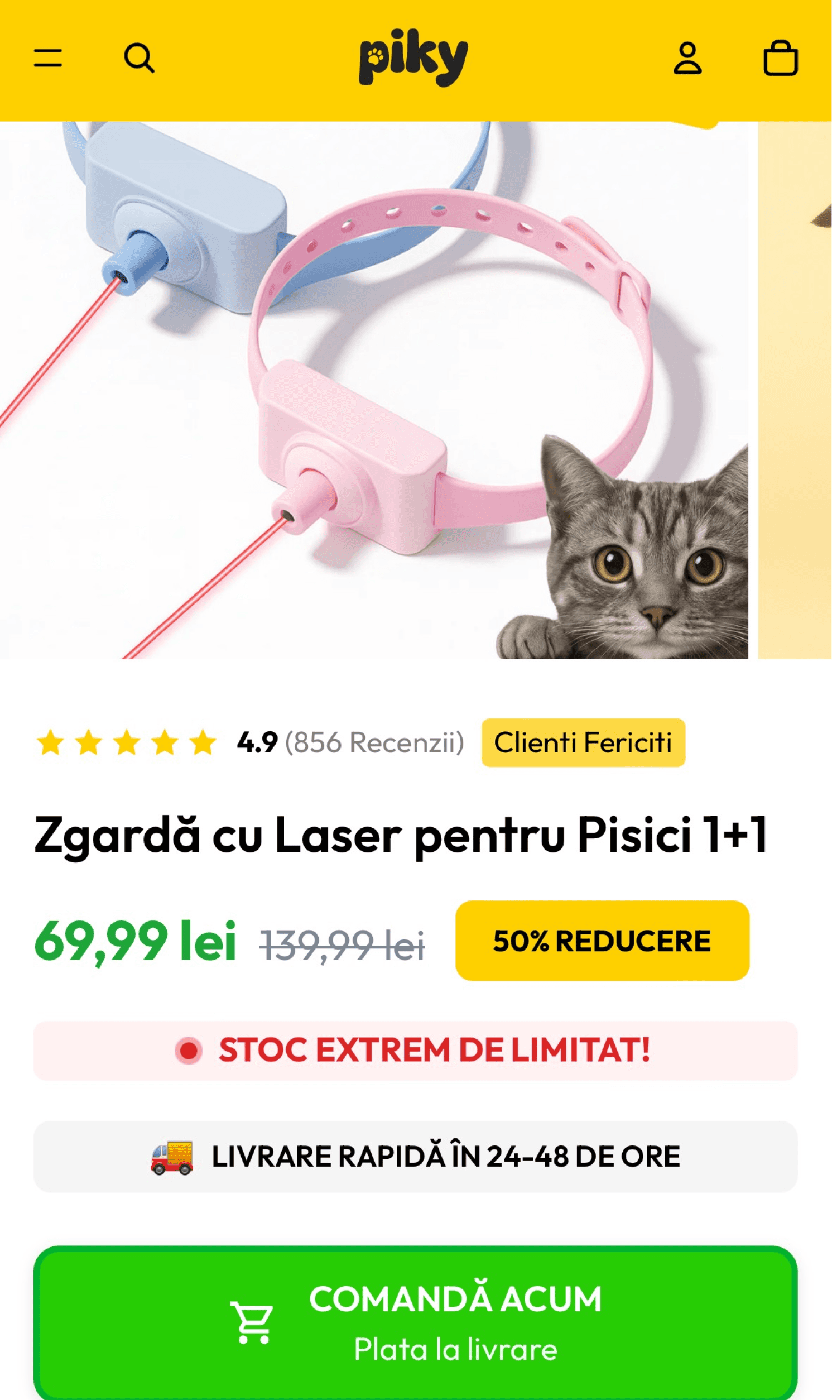Select the fifth rating star
The height and width of the screenshot is (1400, 832).
pos(203,742)
